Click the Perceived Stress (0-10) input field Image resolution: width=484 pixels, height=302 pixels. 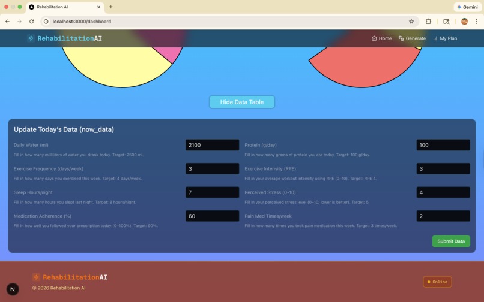point(443,192)
